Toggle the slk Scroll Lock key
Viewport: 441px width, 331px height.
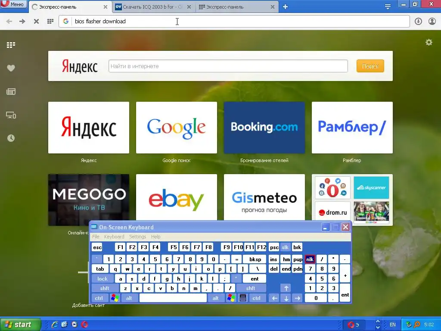(x=285, y=247)
